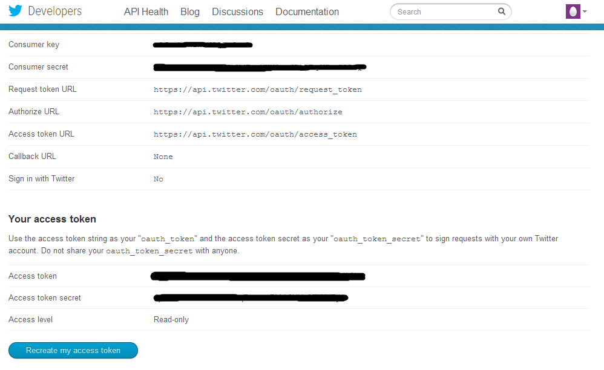Screen dimensions: 604x370
Task: Open the account dropdown arrow
Action: click(x=585, y=11)
